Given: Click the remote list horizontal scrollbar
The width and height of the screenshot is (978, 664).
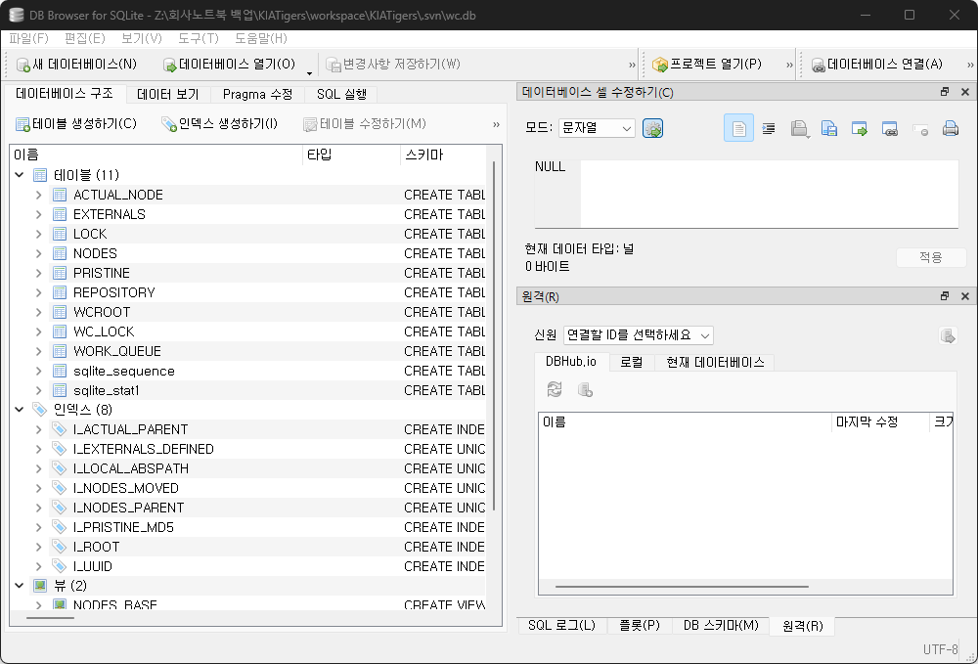Looking at the screenshot, I should coord(682,587).
